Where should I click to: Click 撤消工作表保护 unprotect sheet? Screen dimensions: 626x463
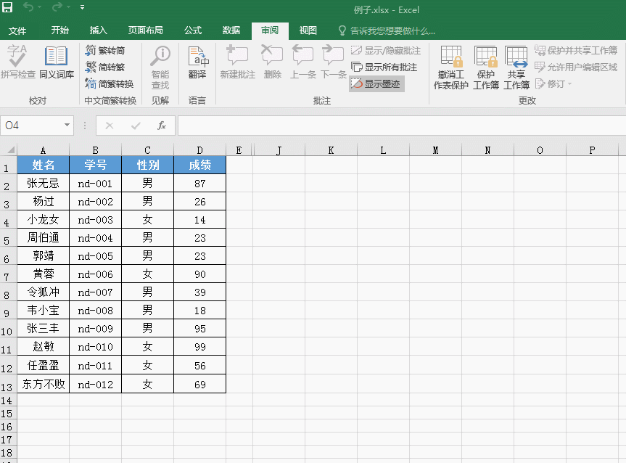click(451, 67)
